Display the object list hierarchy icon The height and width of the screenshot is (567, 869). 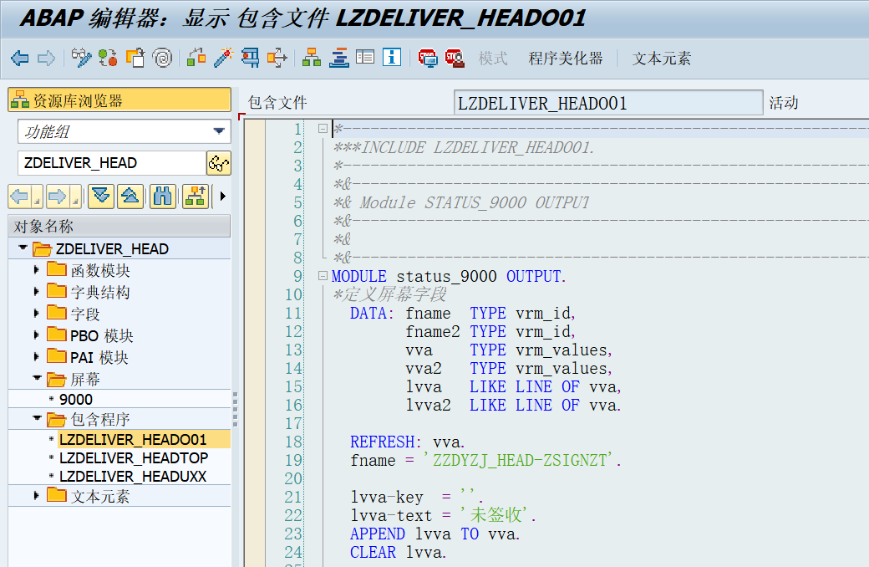[312, 58]
